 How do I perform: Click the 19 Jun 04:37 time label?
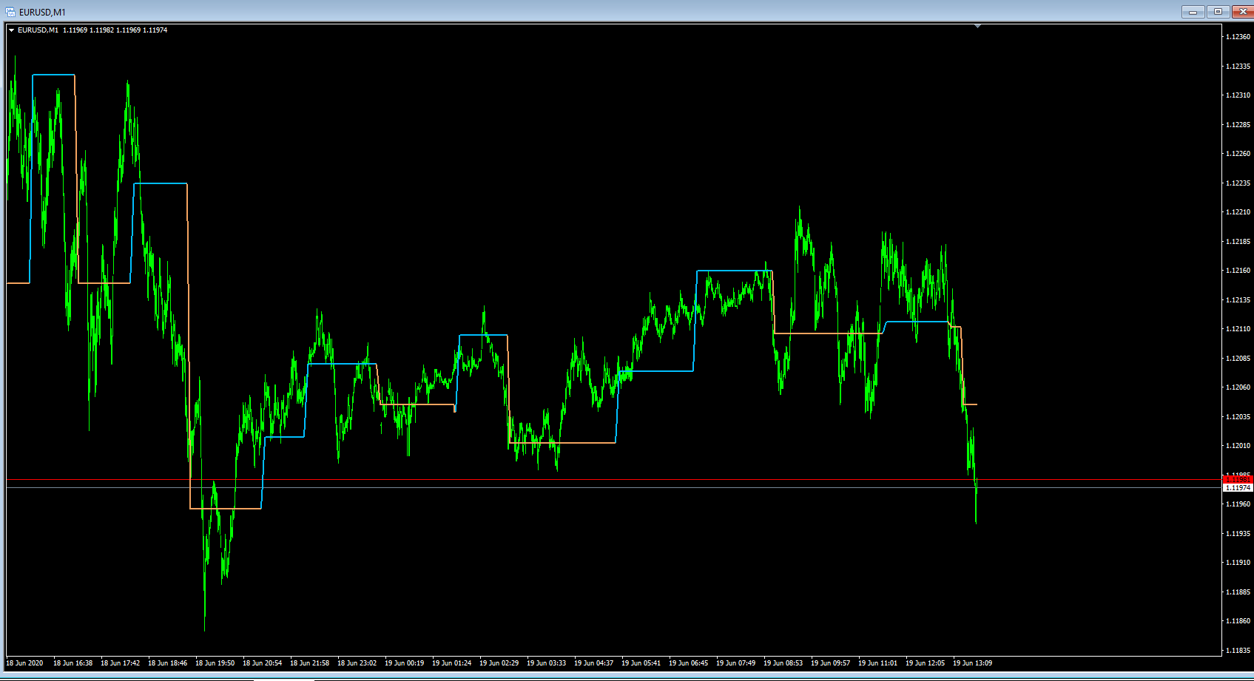(x=593, y=663)
